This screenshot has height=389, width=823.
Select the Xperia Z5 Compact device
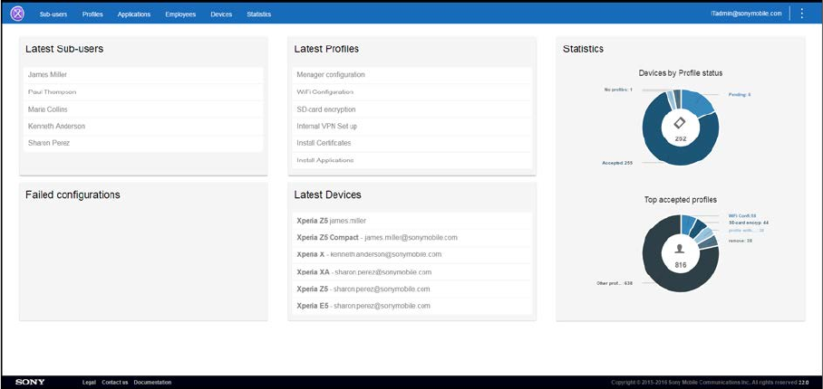[x=412, y=238]
